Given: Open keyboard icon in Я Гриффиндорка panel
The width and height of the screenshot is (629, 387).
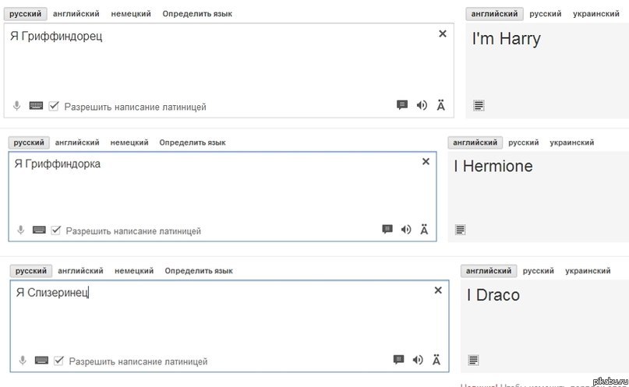Looking at the screenshot, I should 39,230.
